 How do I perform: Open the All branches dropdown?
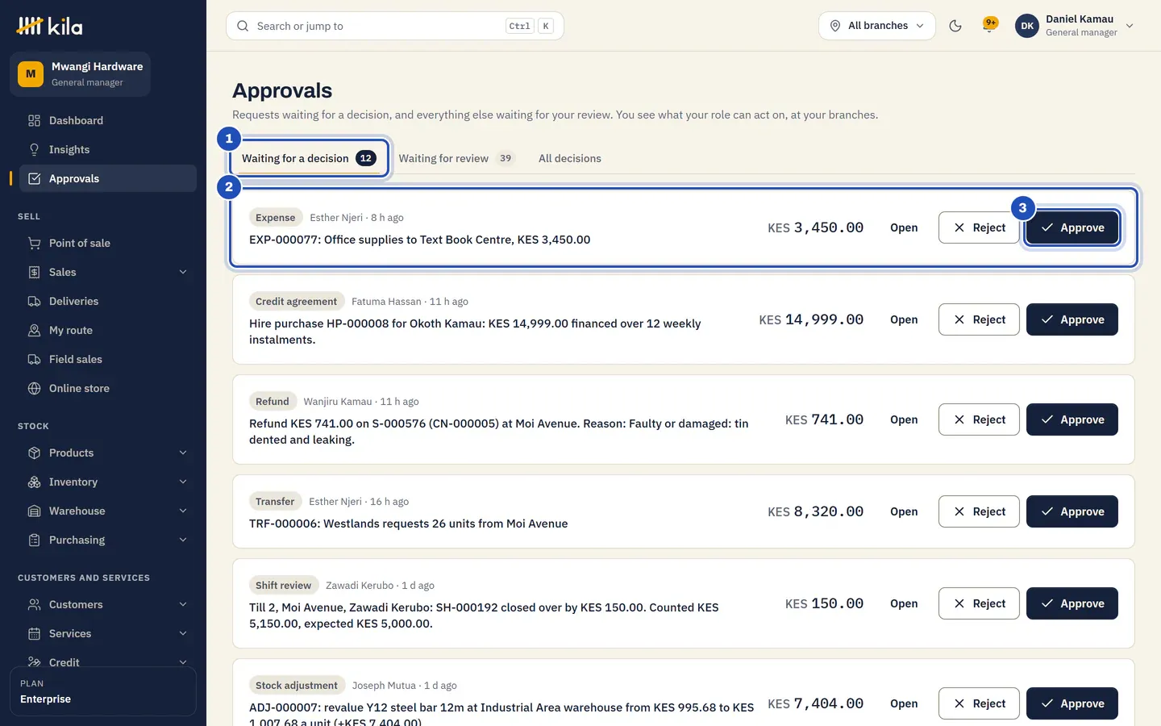tap(877, 26)
